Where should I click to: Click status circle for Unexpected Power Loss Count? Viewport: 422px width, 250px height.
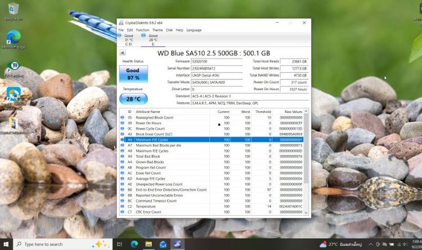tap(122, 184)
